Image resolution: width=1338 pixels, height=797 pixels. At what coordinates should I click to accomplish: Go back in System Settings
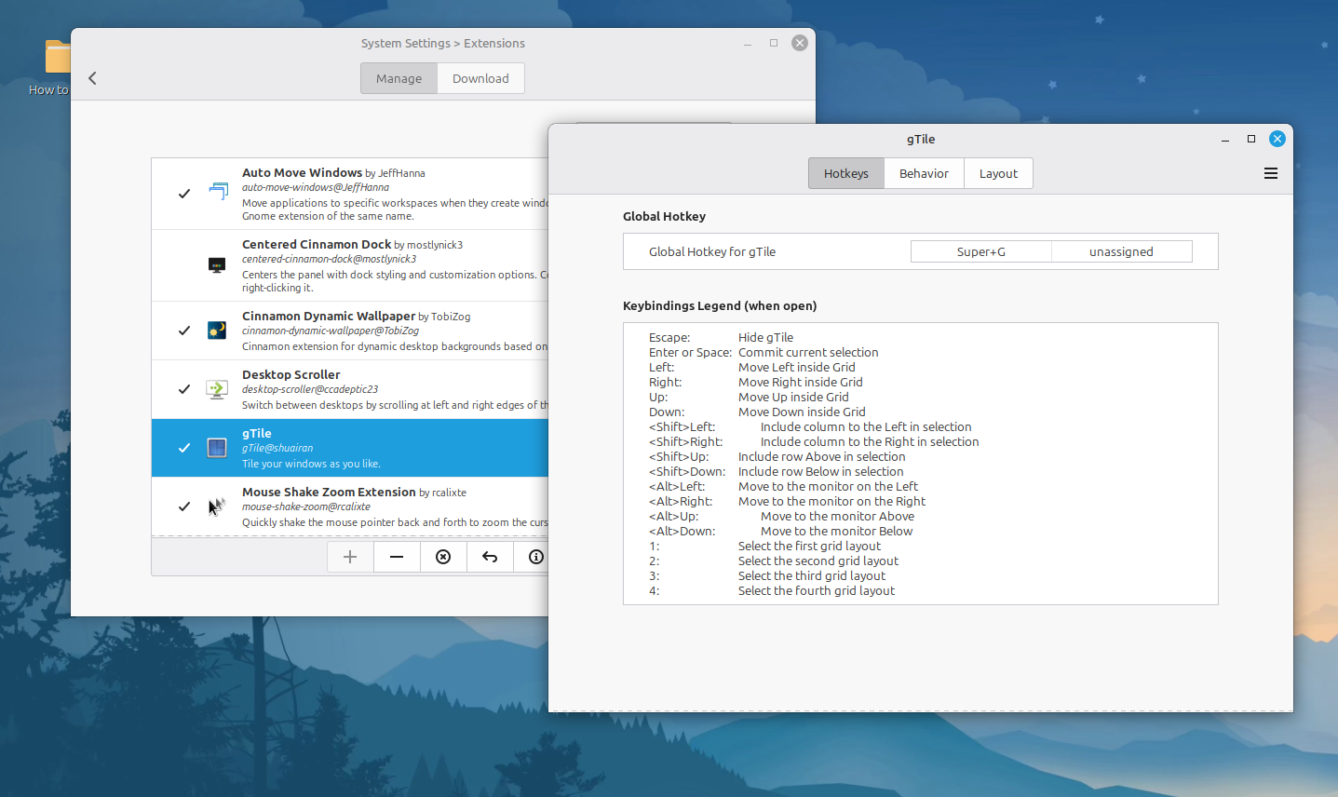92,78
